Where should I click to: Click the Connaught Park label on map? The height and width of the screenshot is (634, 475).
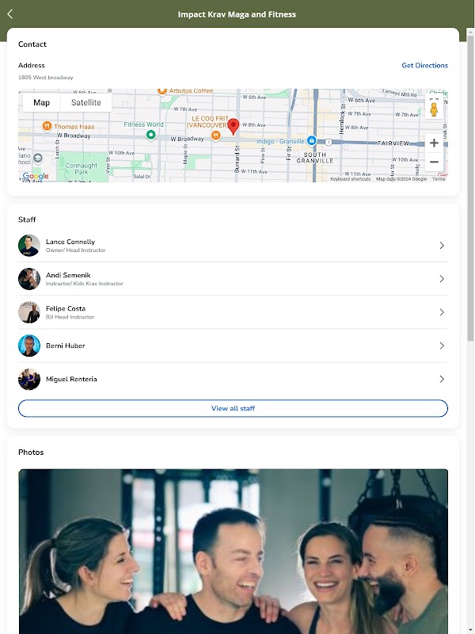click(x=82, y=169)
